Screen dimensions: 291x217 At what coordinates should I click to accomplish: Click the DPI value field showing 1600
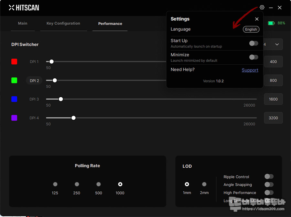pos(273,99)
